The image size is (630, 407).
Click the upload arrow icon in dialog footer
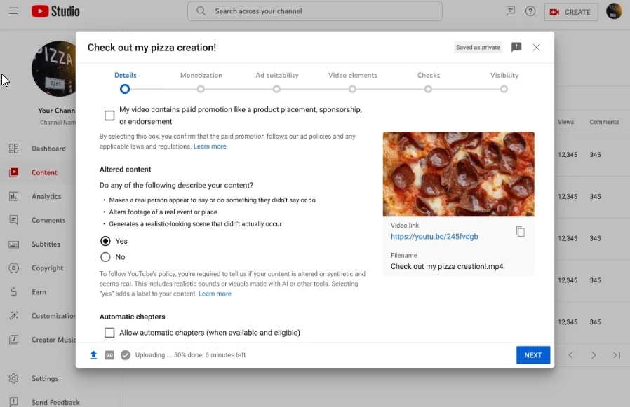93,355
